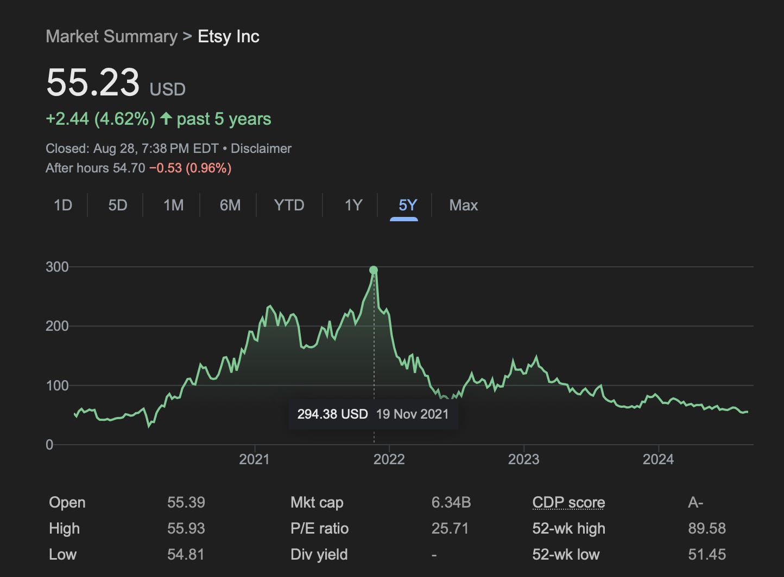Image resolution: width=784 pixels, height=577 pixels.
Task: Click the 2024 x-axis label
Action: point(658,459)
